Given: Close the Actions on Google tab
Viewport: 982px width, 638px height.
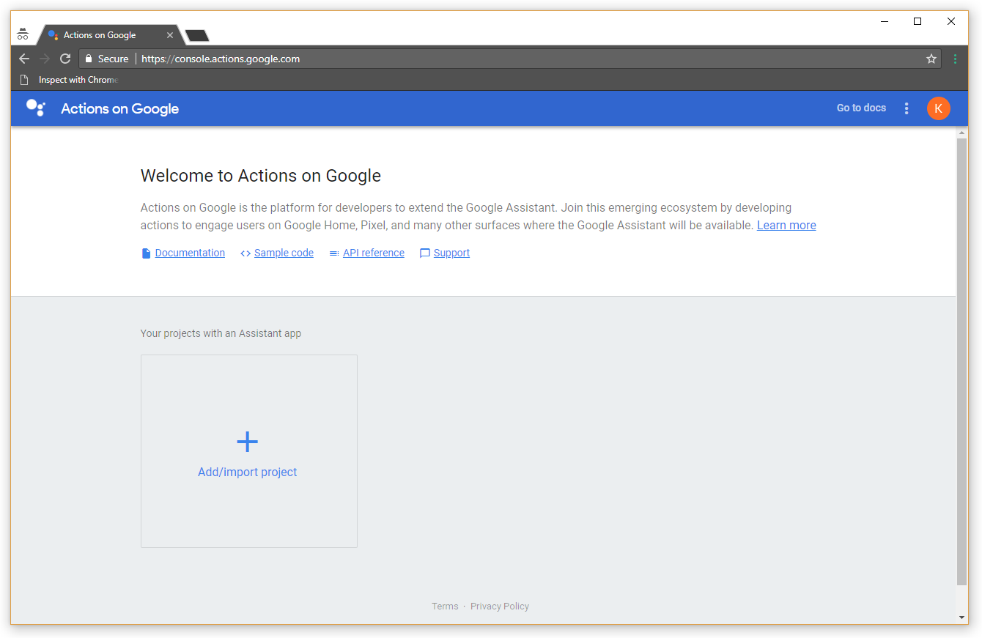Looking at the screenshot, I should [170, 35].
